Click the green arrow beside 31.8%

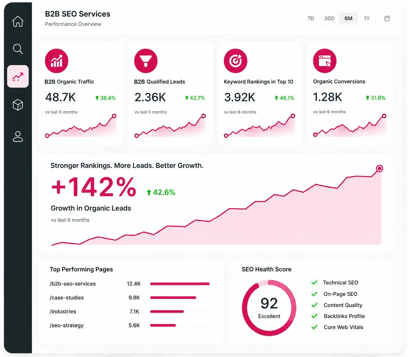[367, 98]
